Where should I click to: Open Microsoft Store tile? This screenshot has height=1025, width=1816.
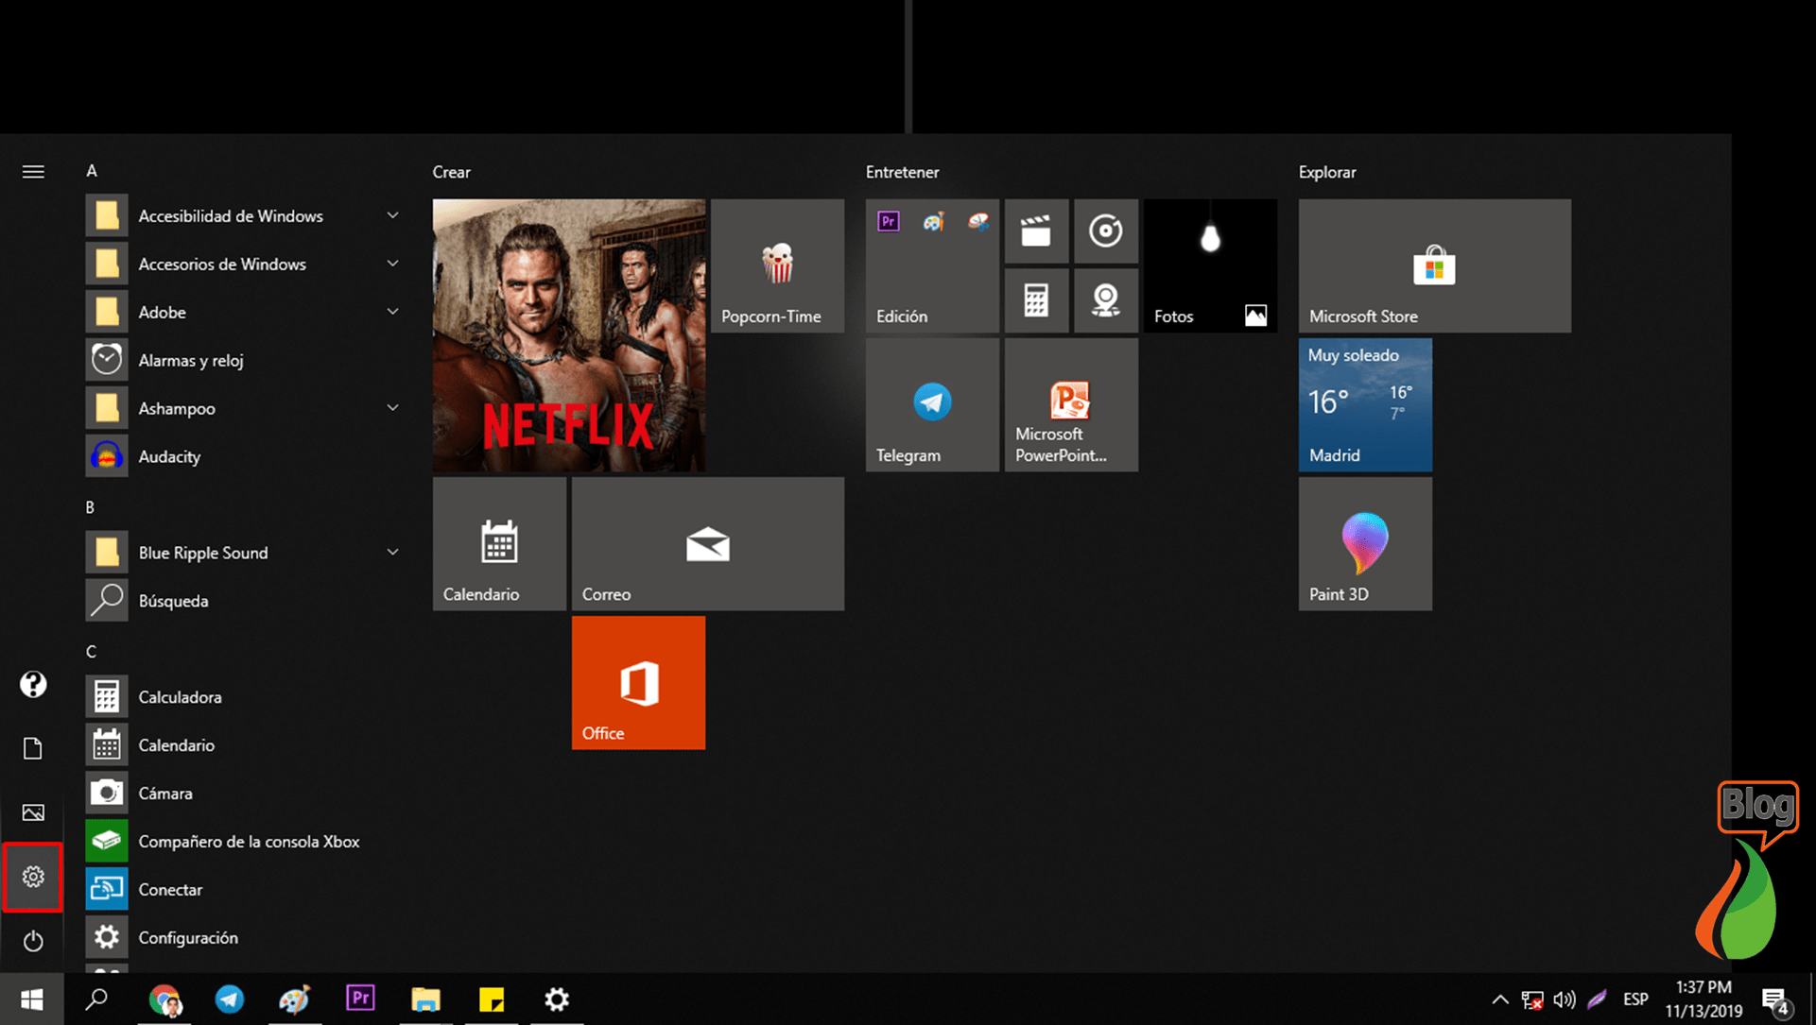point(1434,265)
